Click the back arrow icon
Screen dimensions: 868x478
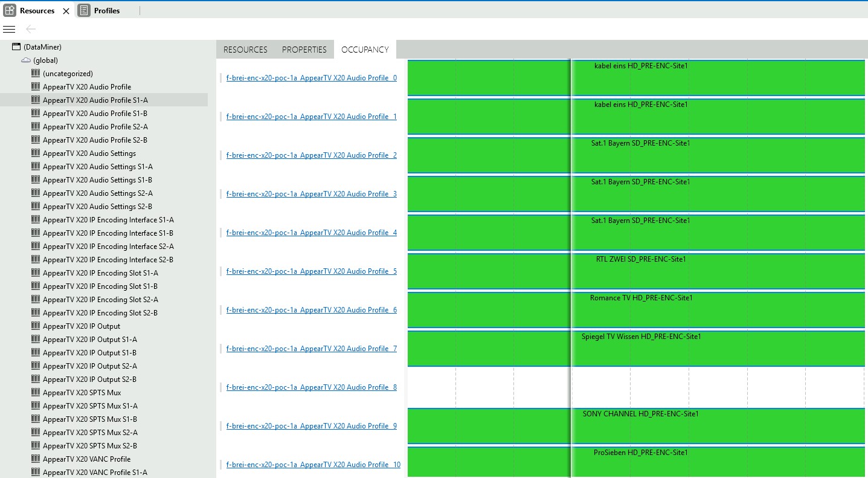coord(31,29)
